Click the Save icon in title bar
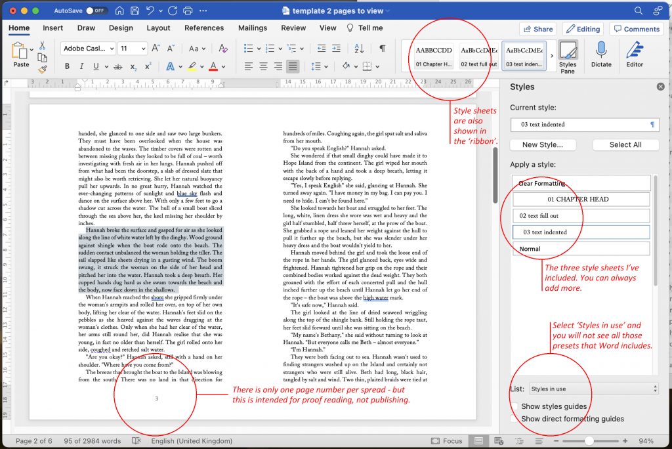This screenshot has width=672, height=449. tap(135, 11)
